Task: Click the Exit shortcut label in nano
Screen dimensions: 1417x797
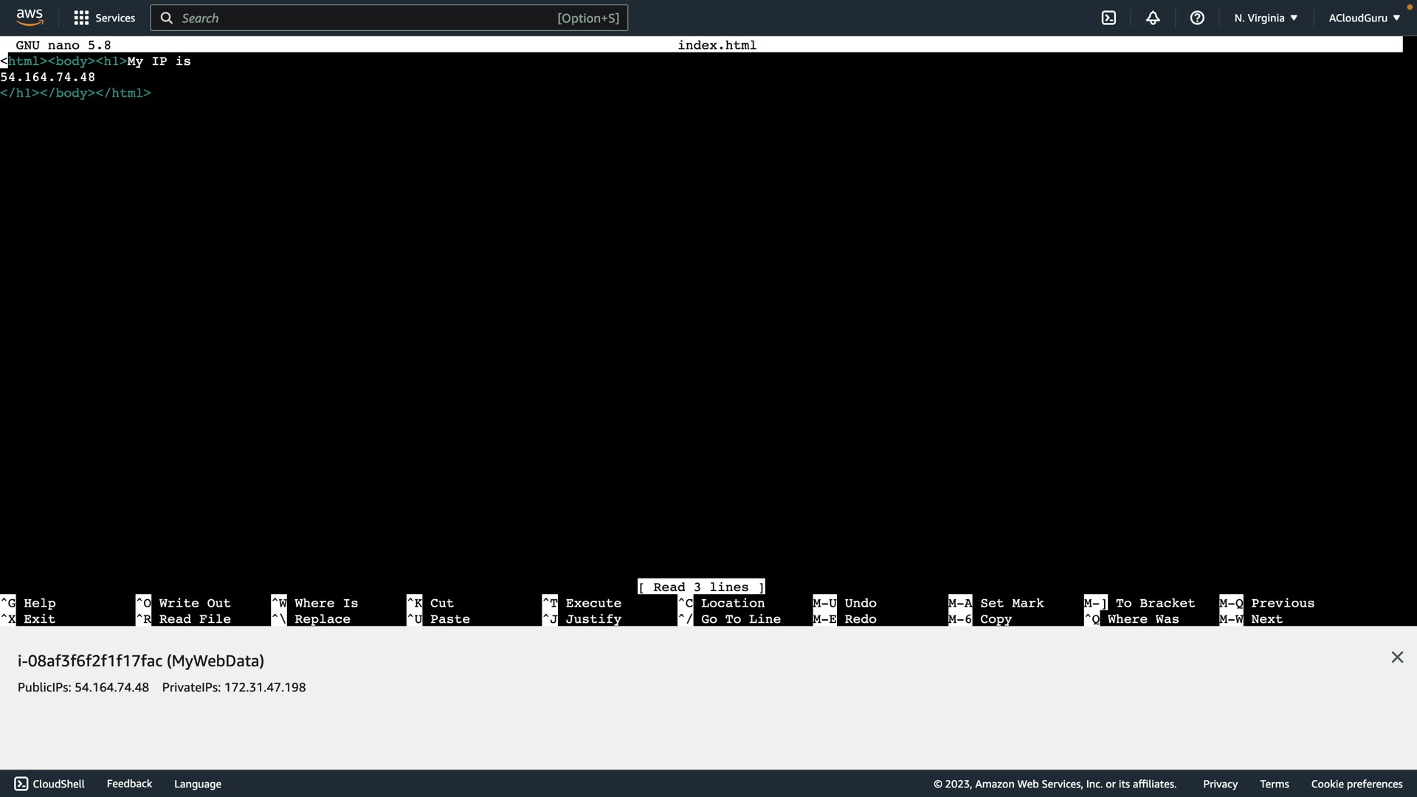Action: [39, 620]
